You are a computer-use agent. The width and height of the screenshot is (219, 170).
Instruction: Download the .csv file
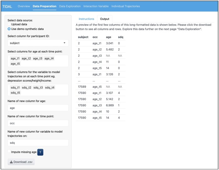[21, 162]
